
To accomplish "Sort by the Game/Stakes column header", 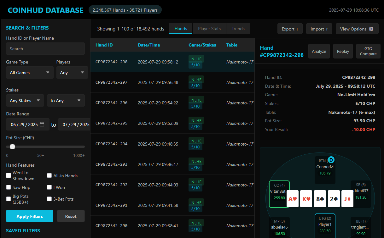I will tap(202, 45).
